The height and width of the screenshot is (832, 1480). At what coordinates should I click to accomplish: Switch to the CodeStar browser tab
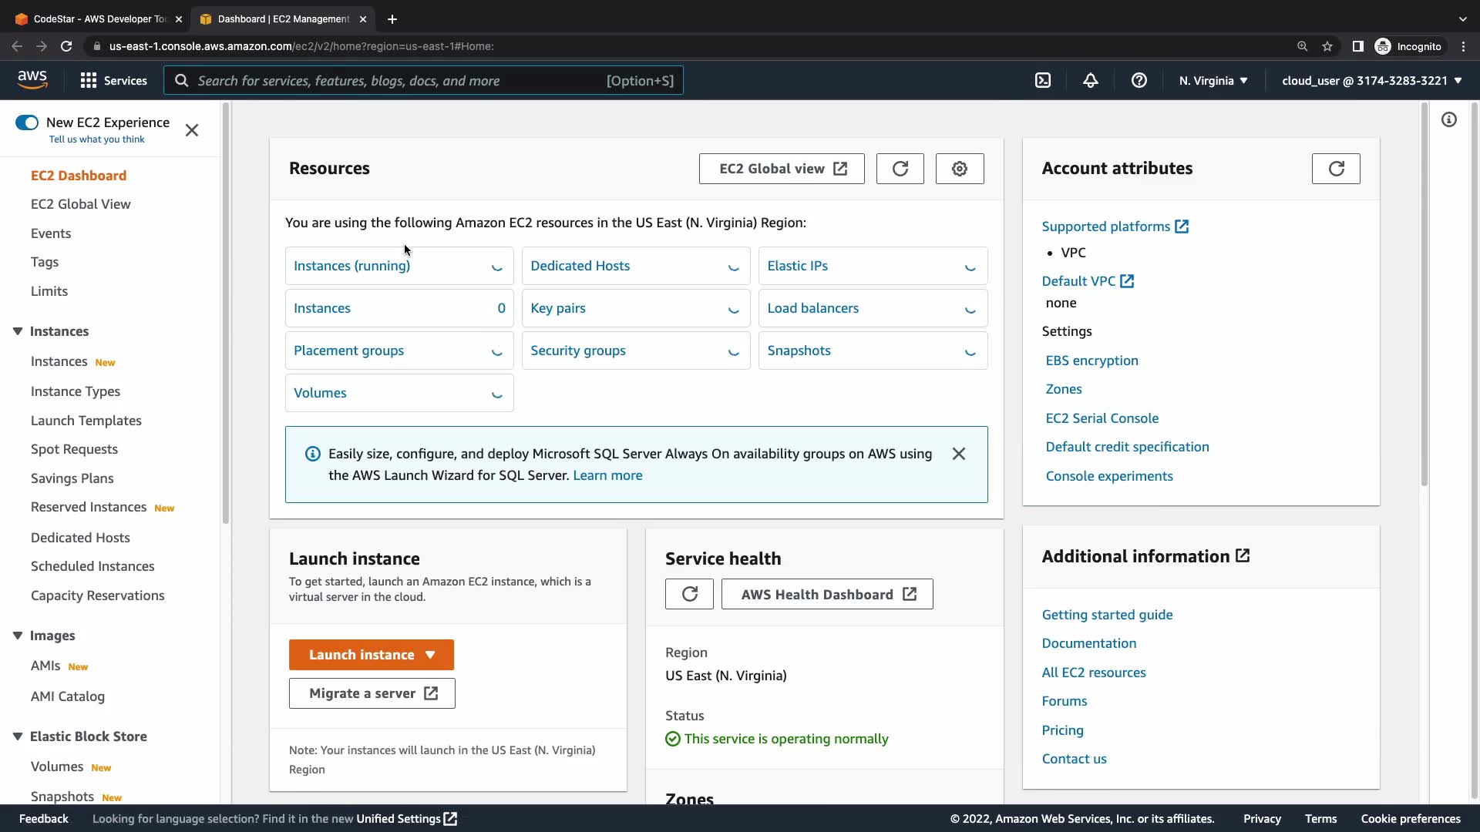(x=99, y=18)
